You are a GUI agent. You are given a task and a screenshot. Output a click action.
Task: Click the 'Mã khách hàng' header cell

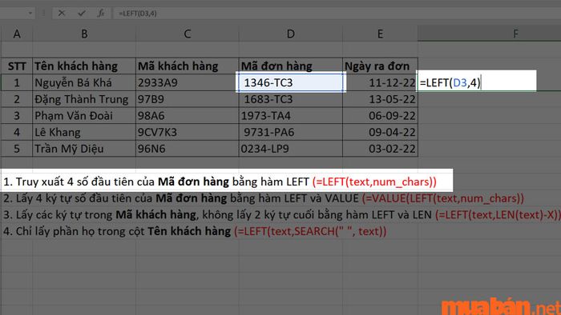pos(187,66)
